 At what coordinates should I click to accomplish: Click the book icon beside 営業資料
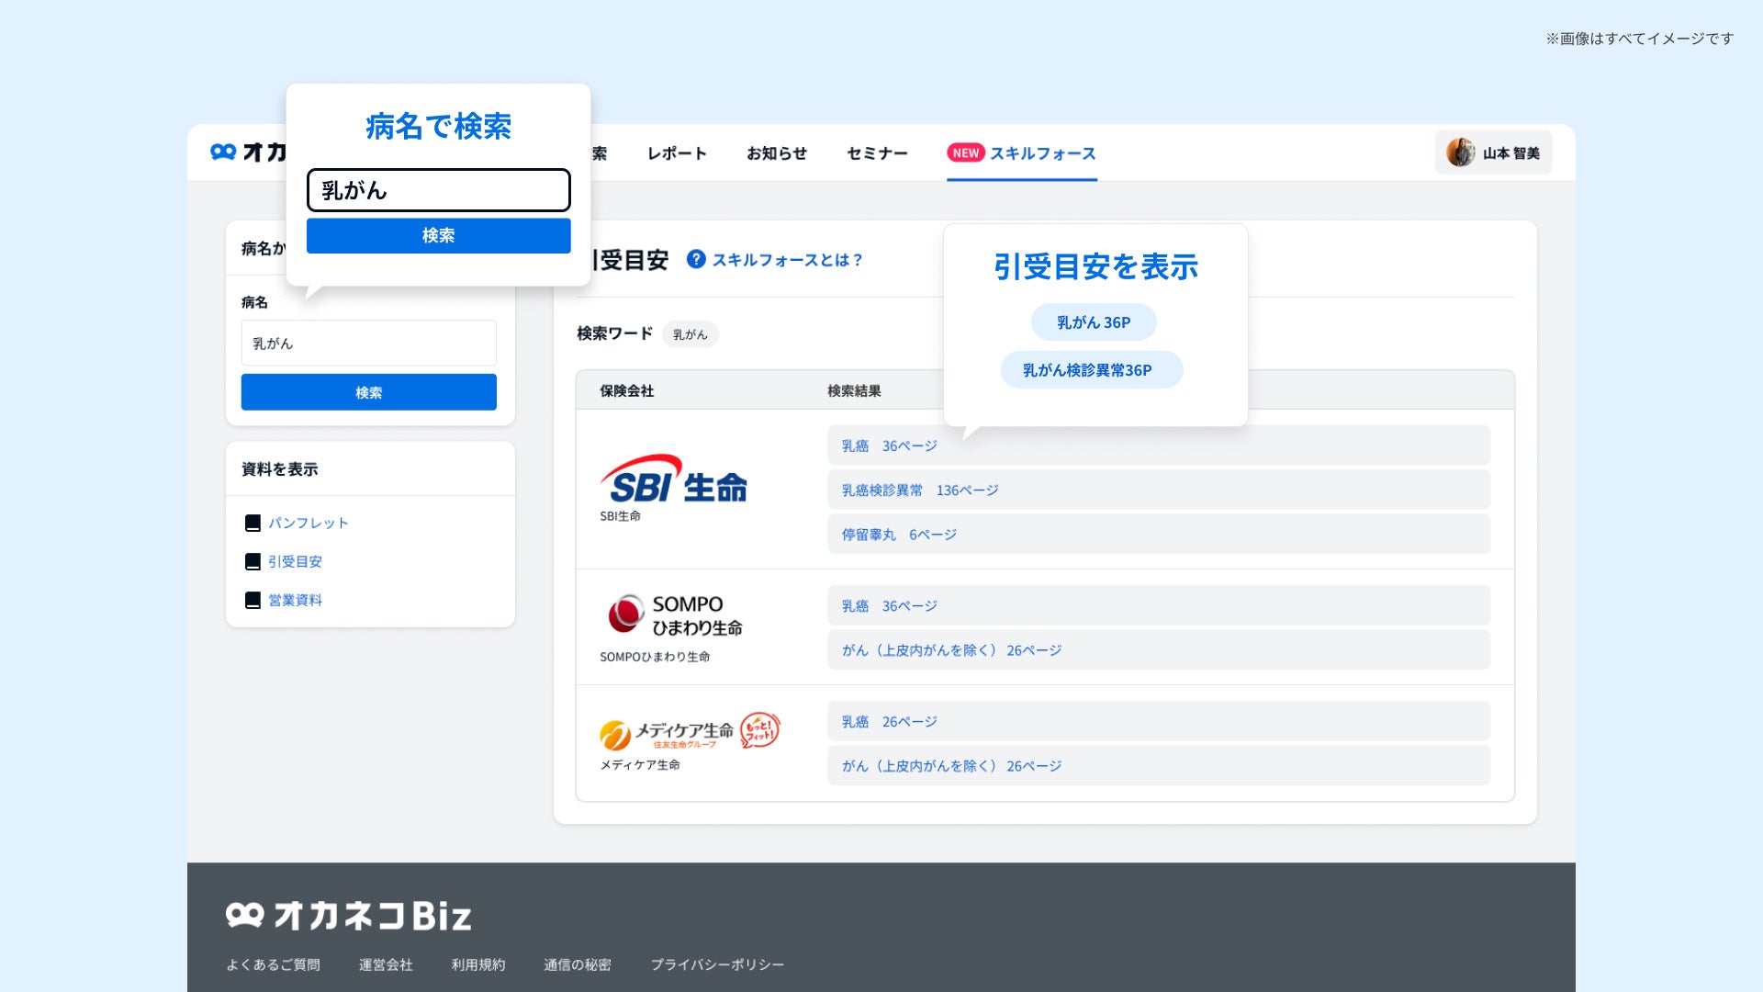tap(253, 601)
